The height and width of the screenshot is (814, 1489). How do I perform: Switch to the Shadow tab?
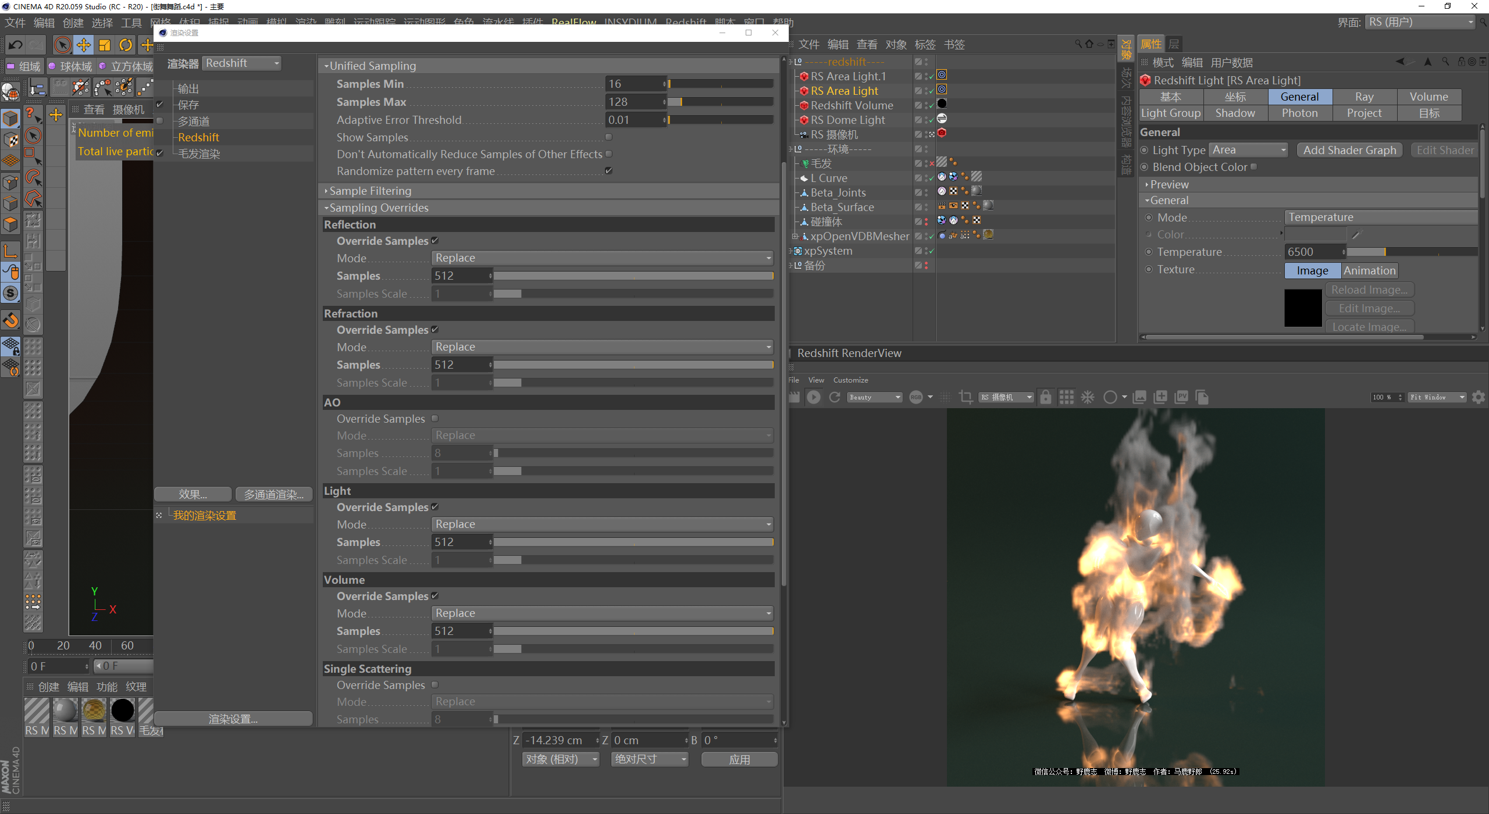coord(1235,113)
